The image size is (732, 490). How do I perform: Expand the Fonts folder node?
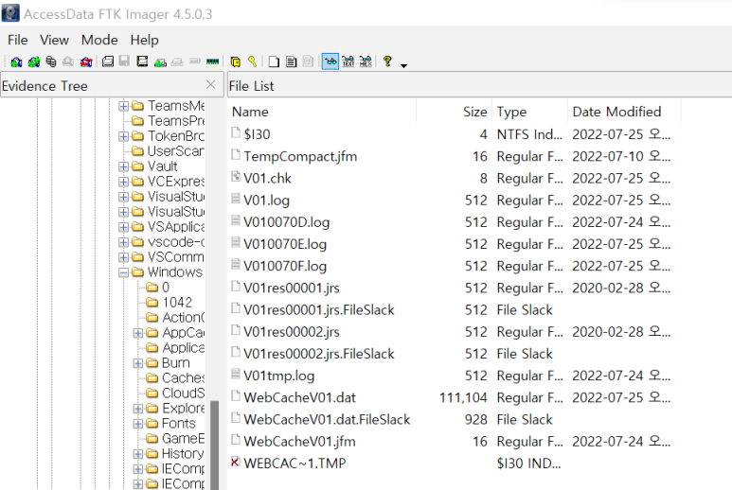(x=138, y=425)
